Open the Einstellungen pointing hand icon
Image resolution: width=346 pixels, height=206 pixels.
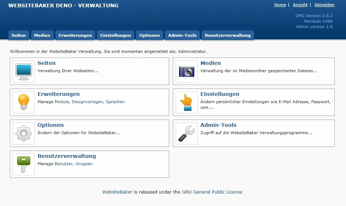(186, 102)
